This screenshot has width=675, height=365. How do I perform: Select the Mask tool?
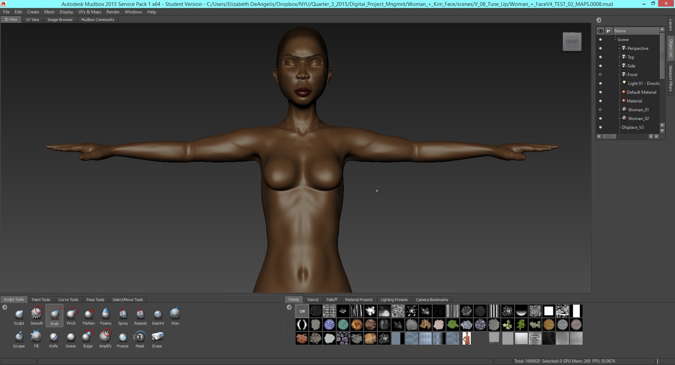coord(140,339)
